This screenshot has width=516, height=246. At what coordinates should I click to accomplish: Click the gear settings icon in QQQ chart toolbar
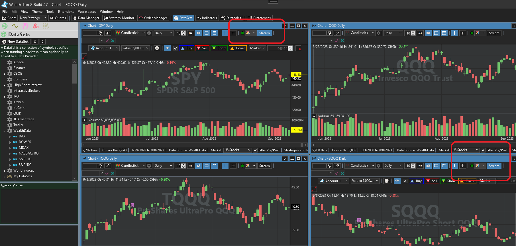coord(378,33)
